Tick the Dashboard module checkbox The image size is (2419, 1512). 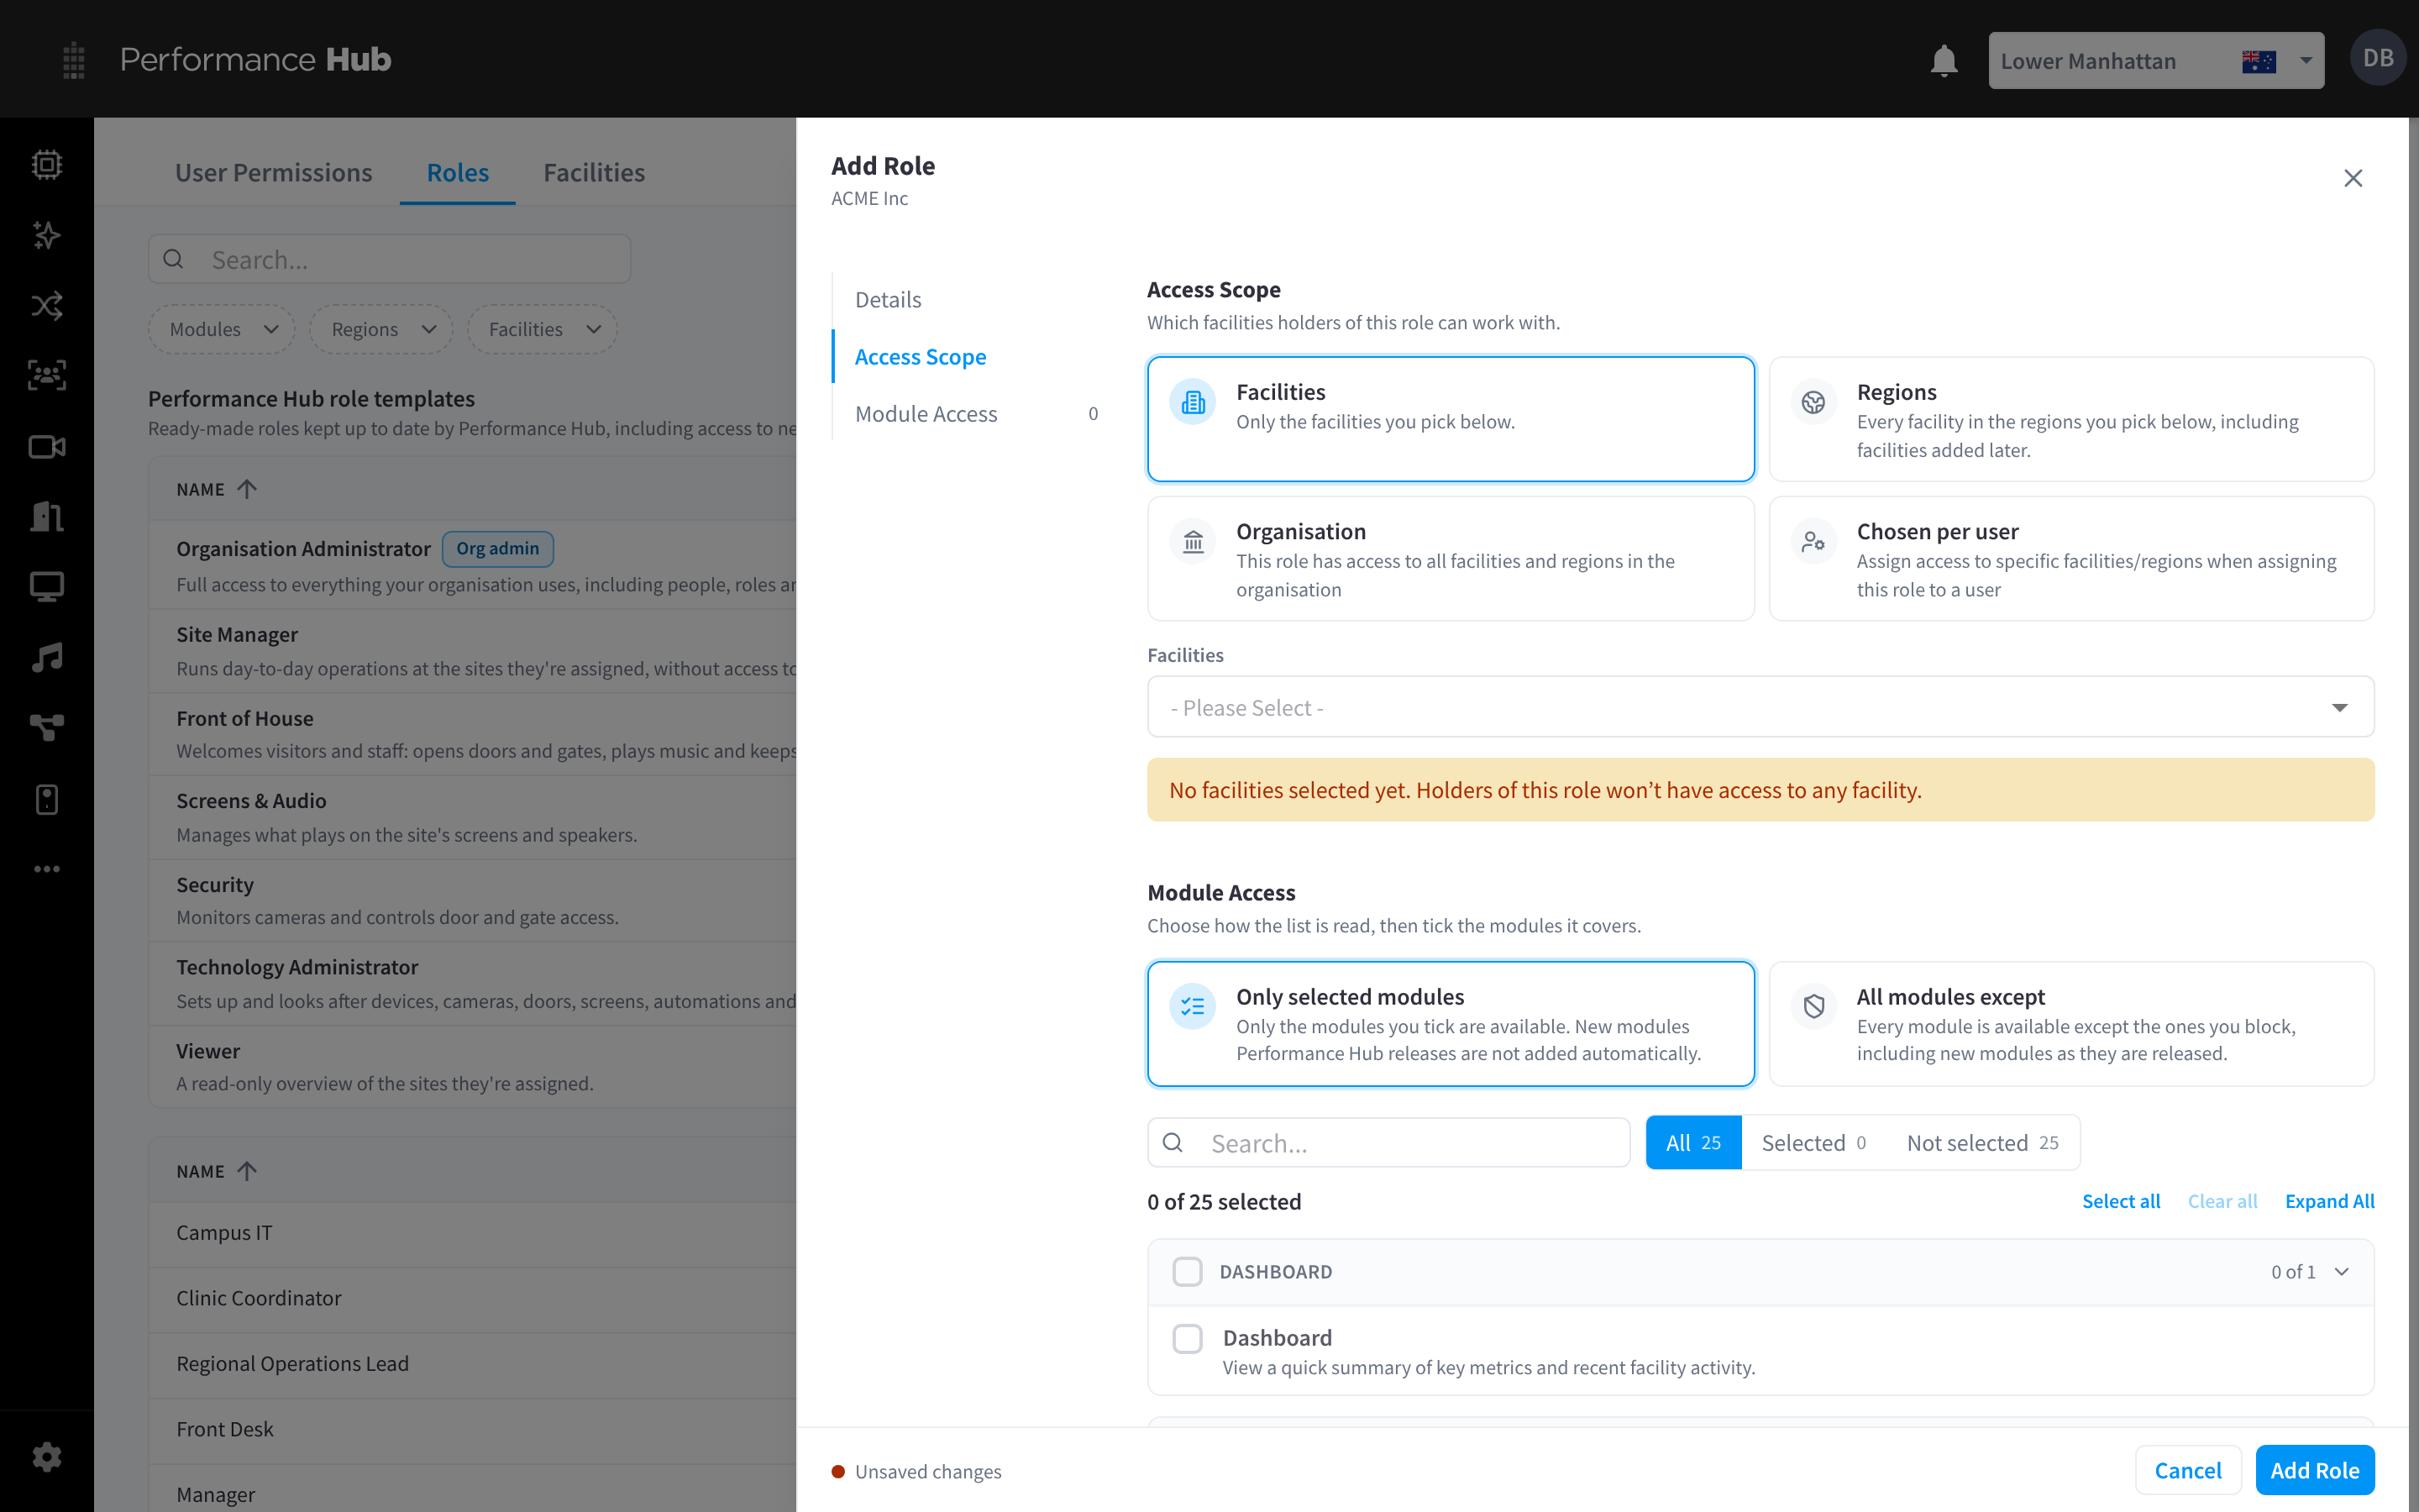click(x=1188, y=1338)
